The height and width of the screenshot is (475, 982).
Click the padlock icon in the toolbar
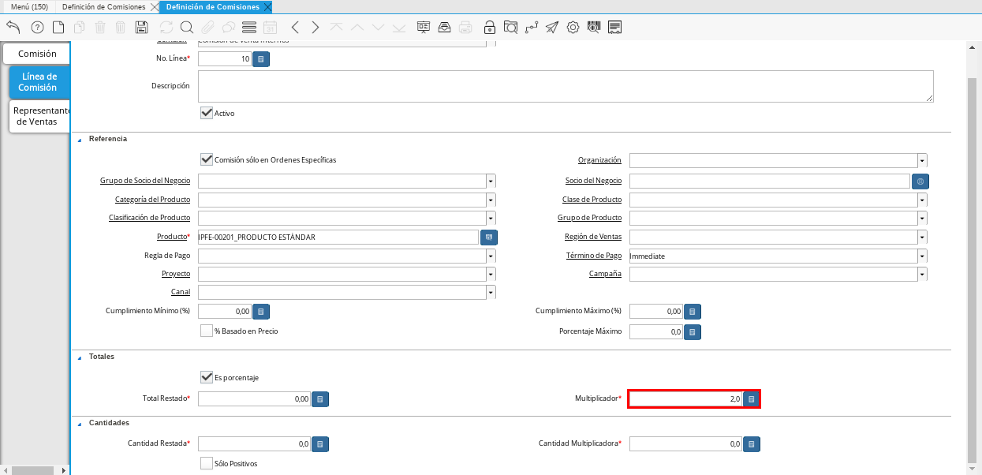(490, 28)
